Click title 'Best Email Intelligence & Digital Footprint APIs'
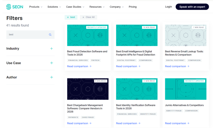The height and width of the screenshot is (128, 213). tap(135, 53)
